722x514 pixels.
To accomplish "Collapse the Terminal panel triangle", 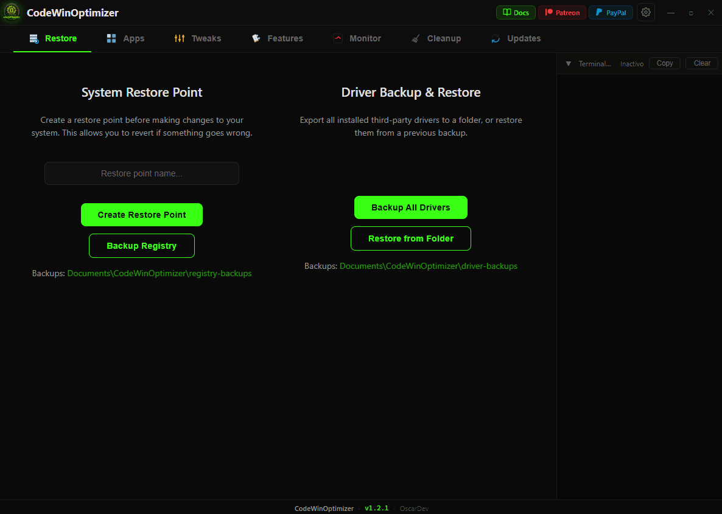I will (x=568, y=63).
